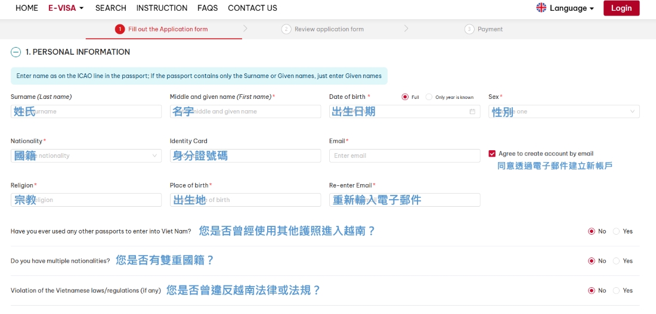Choose Yes for other passports question
Viewport: 656px width, 314px height.
[x=616, y=231]
